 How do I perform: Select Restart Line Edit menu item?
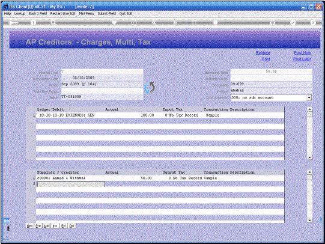click(x=62, y=13)
